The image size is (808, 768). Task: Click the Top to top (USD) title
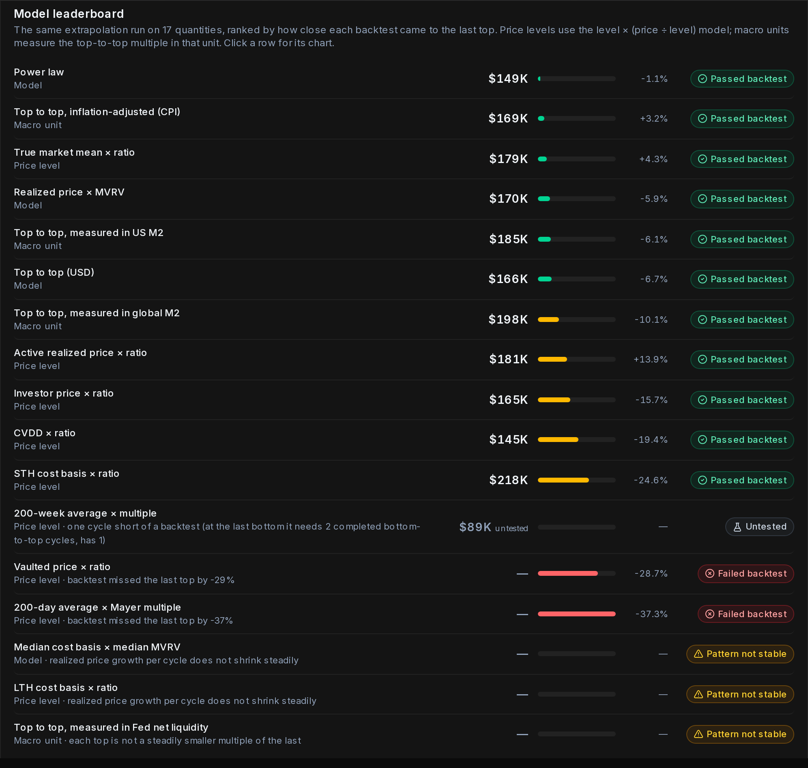[x=54, y=272]
